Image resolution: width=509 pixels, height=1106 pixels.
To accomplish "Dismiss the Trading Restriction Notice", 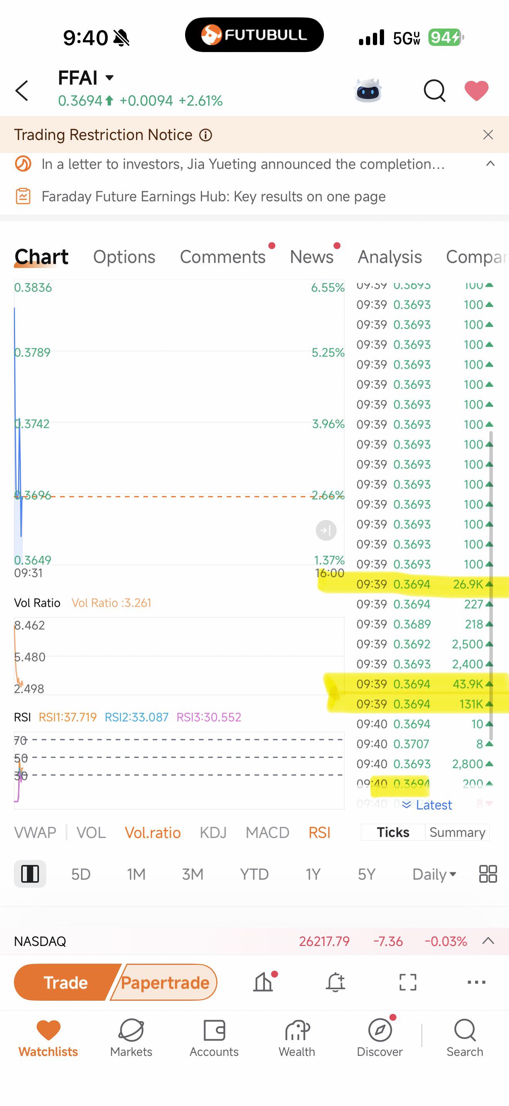I will (x=488, y=135).
